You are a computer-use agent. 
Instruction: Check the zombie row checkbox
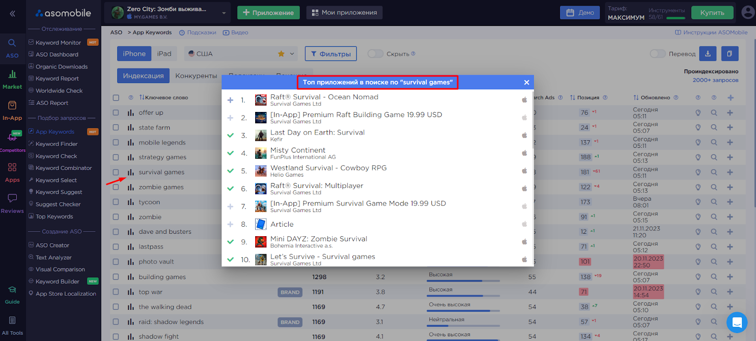click(116, 217)
